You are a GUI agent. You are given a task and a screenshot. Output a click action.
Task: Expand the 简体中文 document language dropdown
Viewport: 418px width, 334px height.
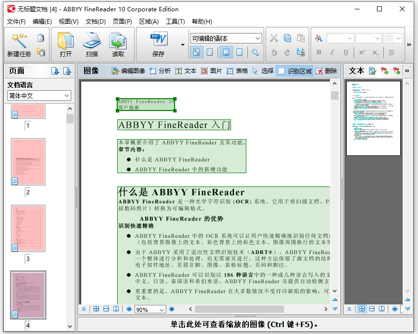39,96
